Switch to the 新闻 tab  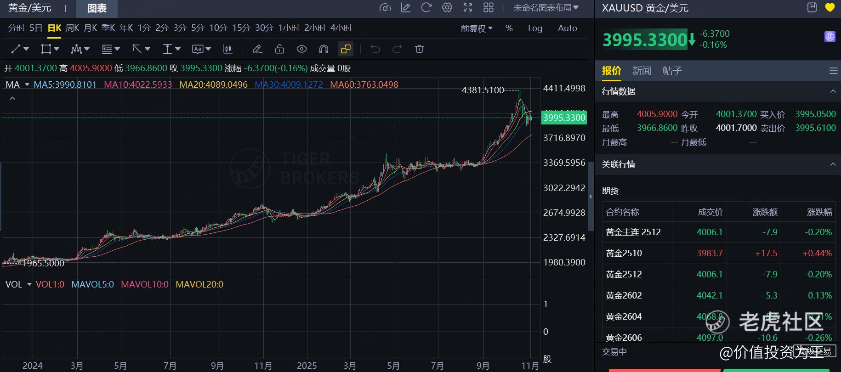(x=642, y=71)
